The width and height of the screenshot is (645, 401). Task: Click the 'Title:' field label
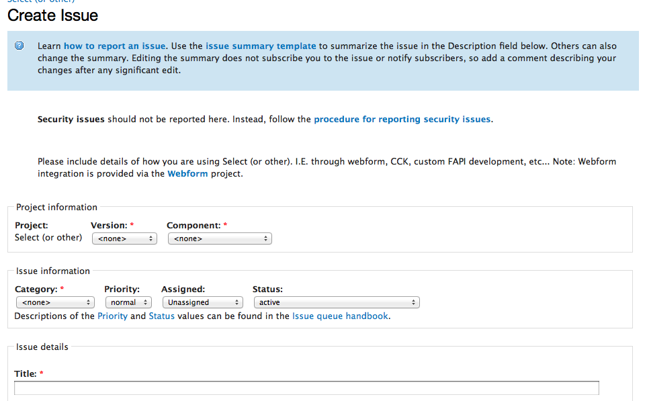26,374
